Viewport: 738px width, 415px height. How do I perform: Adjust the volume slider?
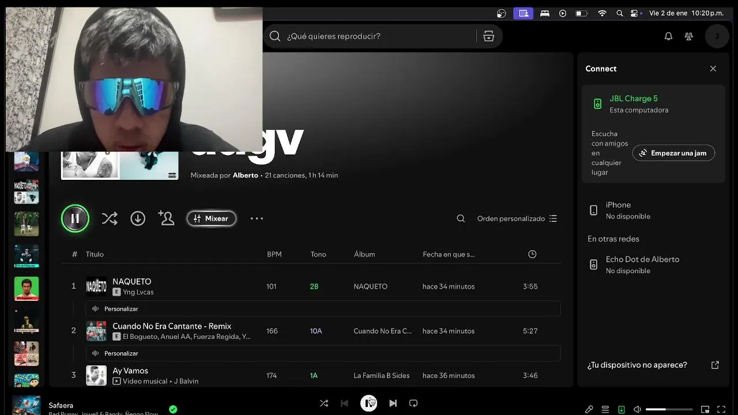(669, 409)
